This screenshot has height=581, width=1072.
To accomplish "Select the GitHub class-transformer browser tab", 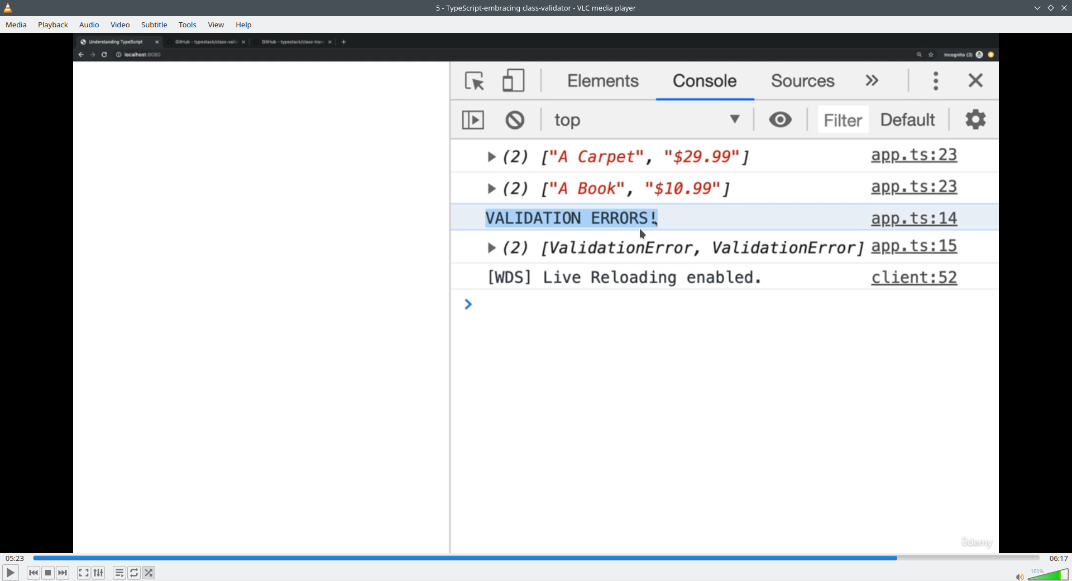I will point(295,42).
